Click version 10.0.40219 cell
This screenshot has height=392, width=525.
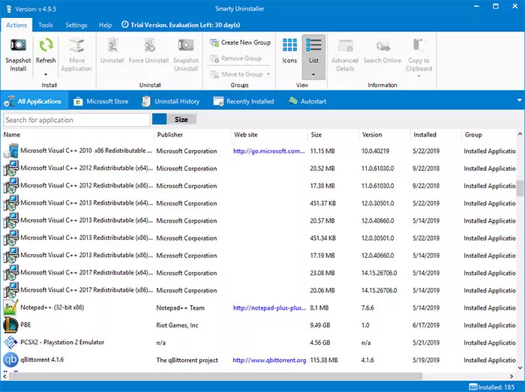(375, 151)
